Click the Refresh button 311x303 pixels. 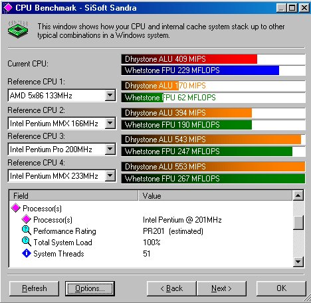[35, 288]
